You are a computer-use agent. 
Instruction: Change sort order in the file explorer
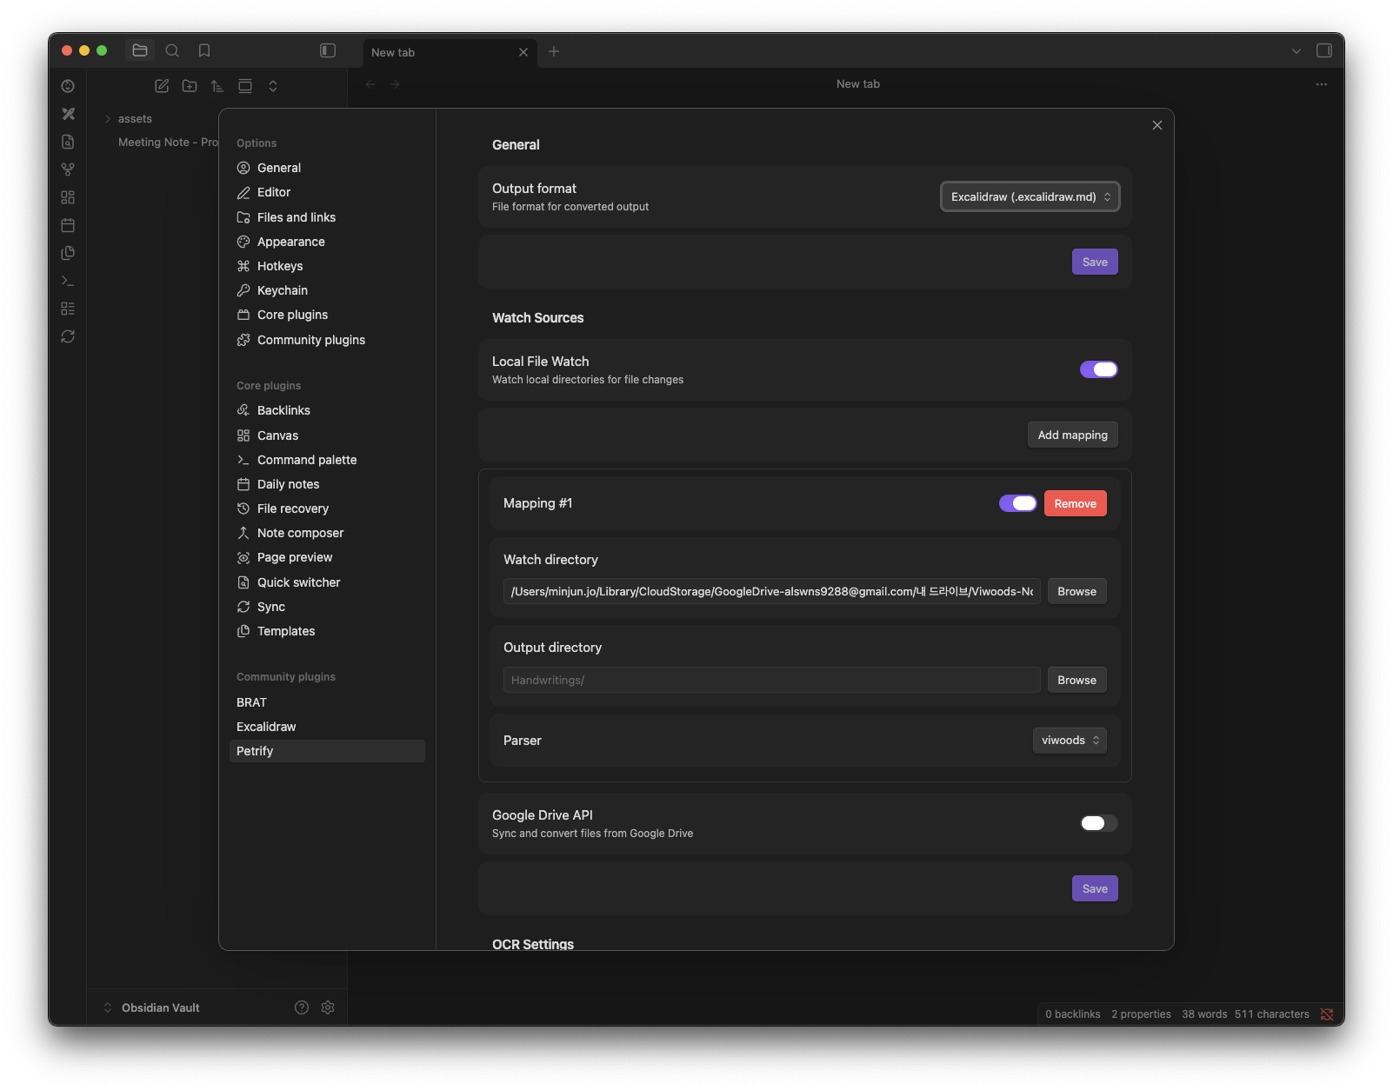click(217, 86)
